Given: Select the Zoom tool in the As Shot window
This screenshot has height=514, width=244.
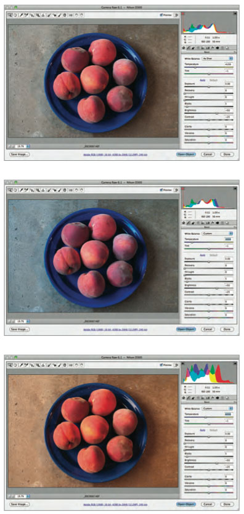Looking at the screenshot, I should tap(10, 15).
